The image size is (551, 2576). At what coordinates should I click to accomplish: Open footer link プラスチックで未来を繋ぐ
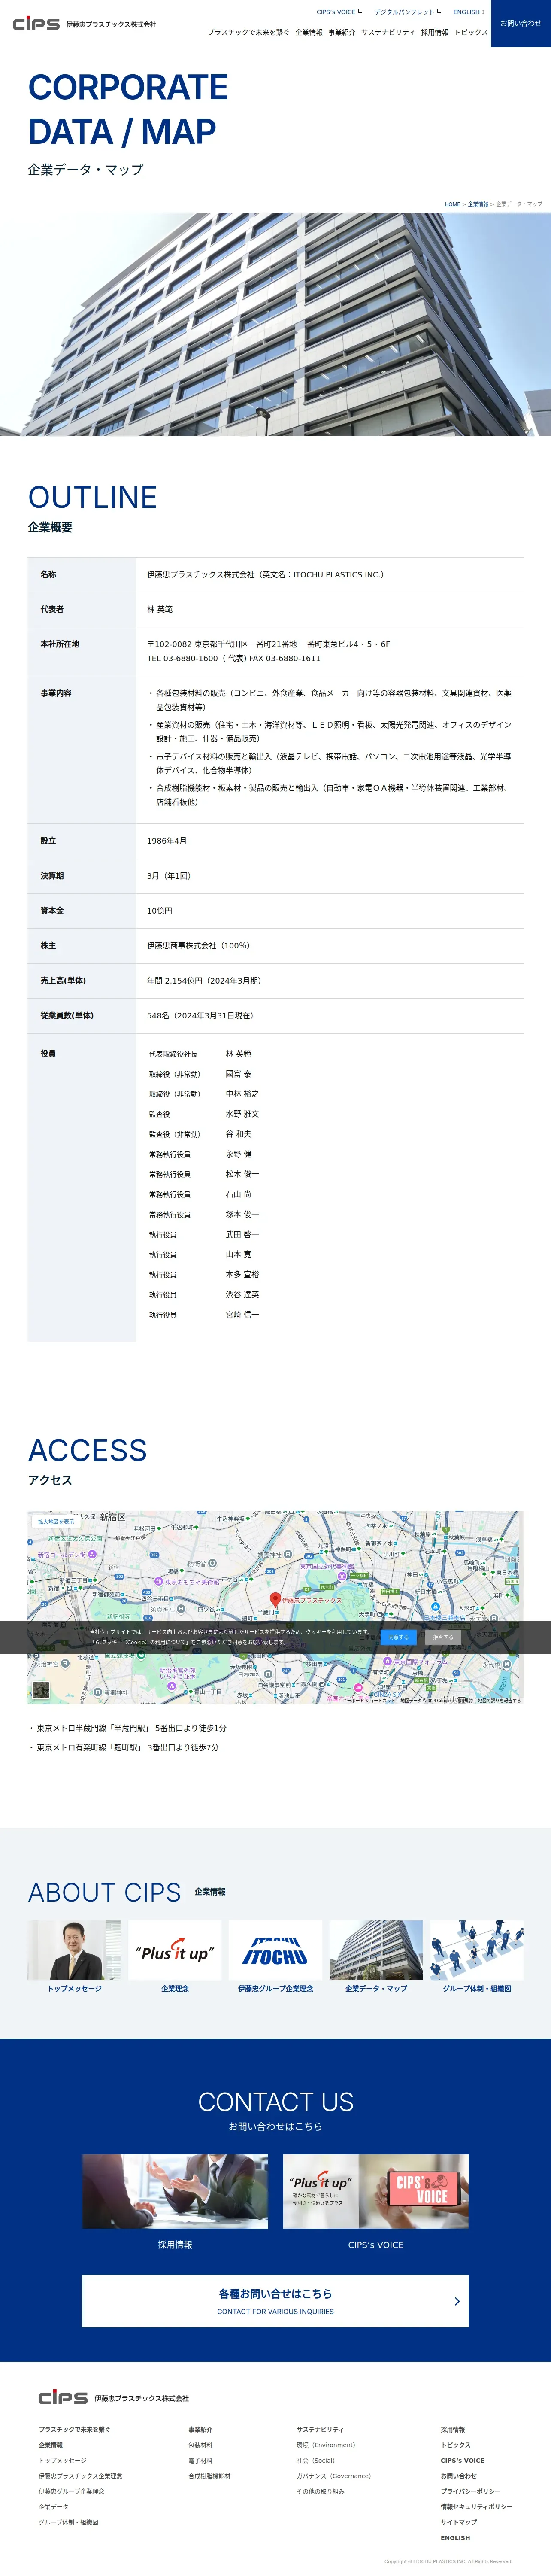click(75, 2429)
